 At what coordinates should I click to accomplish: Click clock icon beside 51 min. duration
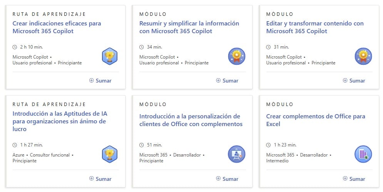[x=142, y=145]
